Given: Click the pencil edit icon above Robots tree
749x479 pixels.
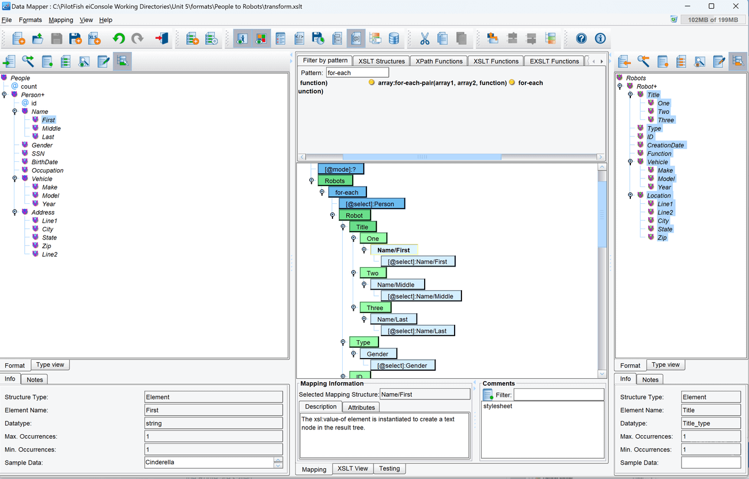Looking at the screenshot, I should click(718, 61).
